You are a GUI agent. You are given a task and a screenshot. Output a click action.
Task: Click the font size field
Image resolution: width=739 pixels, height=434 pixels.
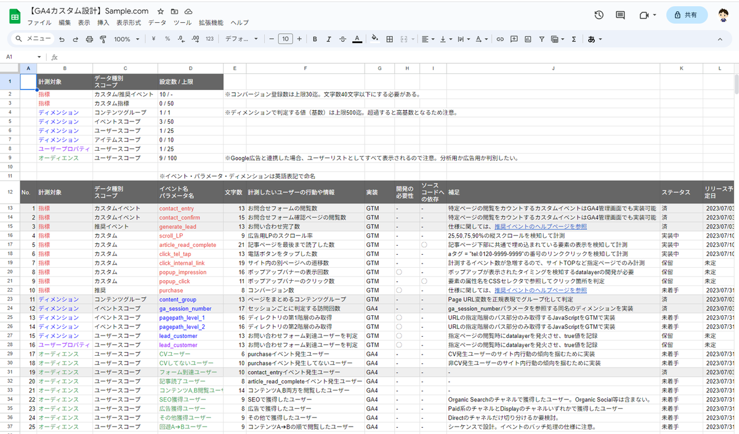[x=285, y=39]
